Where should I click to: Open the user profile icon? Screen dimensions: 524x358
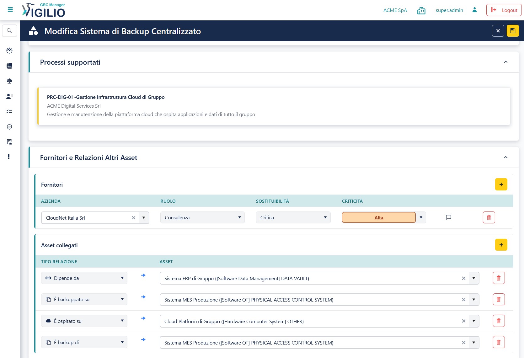click(474, 10)
